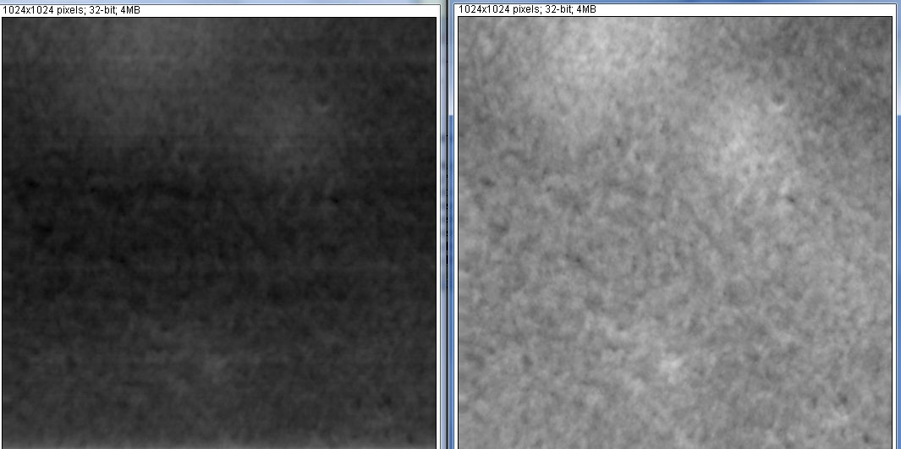Screen dimensions: 901x449
Task: Click the left window's right border edge
Action: pos(439,228)
